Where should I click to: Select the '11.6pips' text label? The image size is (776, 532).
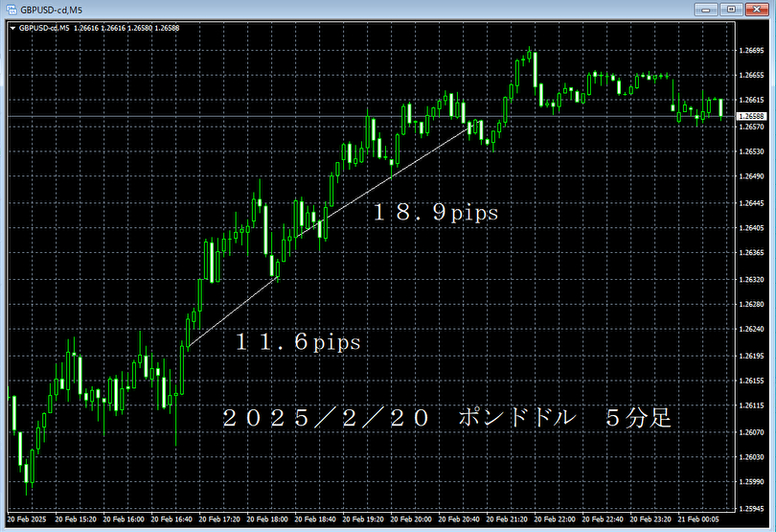point(298,342)
